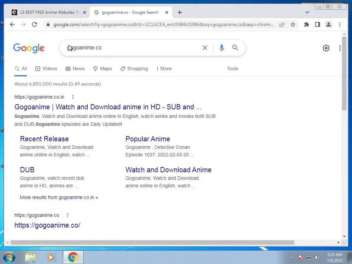Open the taskbar clock showing 3:24 AM
352x264 pixels.
point(334,257)
